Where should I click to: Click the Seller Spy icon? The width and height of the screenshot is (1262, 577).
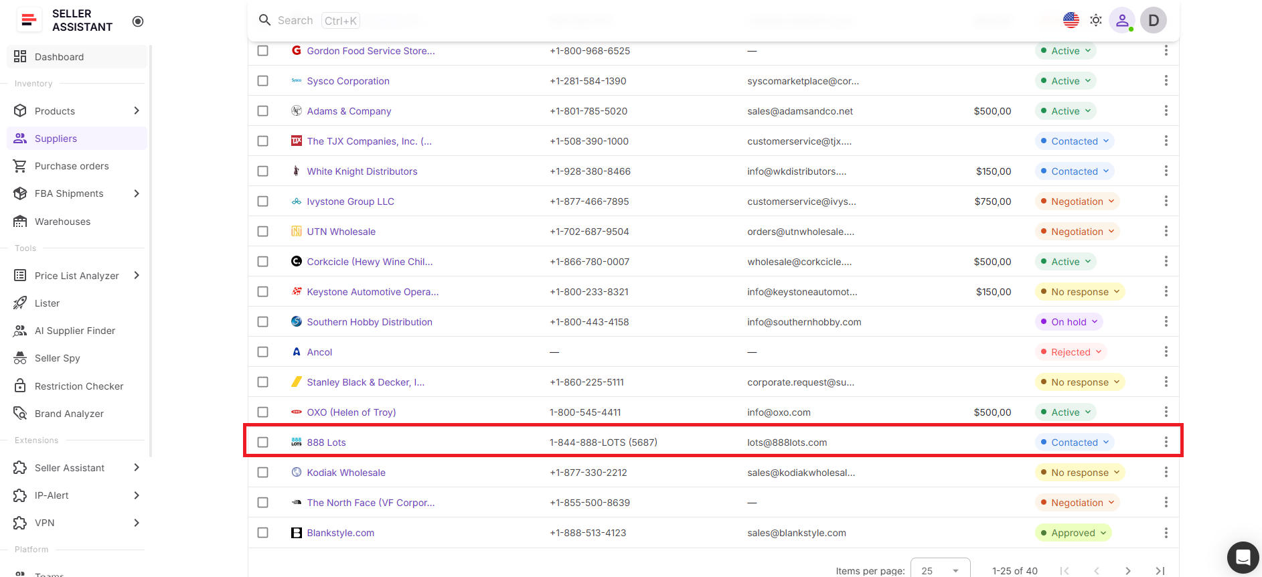[20, 358]
